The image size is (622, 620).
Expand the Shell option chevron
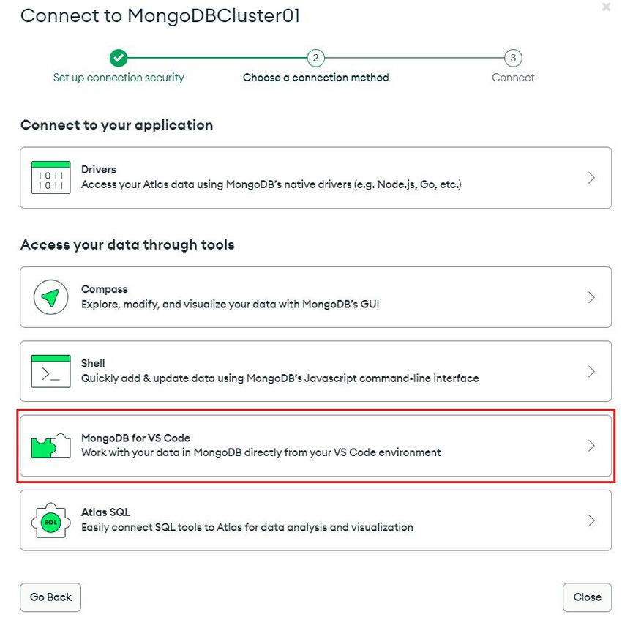pos(591,372)
